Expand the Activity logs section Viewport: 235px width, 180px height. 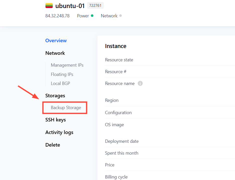click(59, 132)
